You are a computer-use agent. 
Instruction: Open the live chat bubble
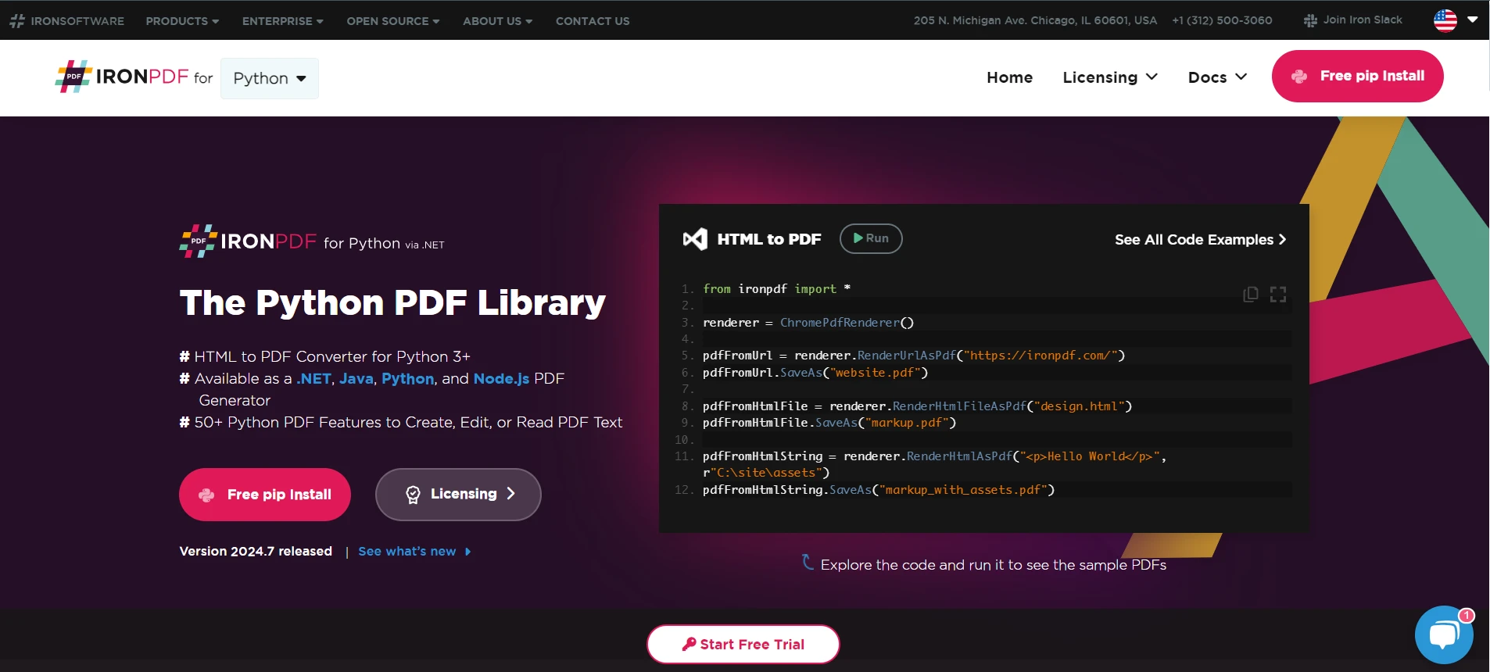1443,634
